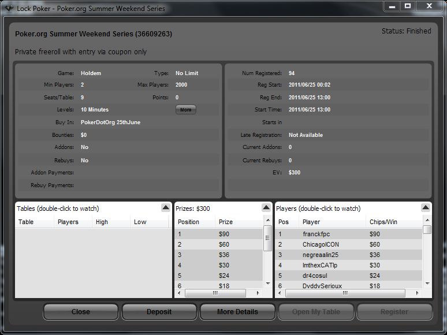The image size is (447, 335).
Task: Click the Close button at bottom
Action: coord(81,312)
